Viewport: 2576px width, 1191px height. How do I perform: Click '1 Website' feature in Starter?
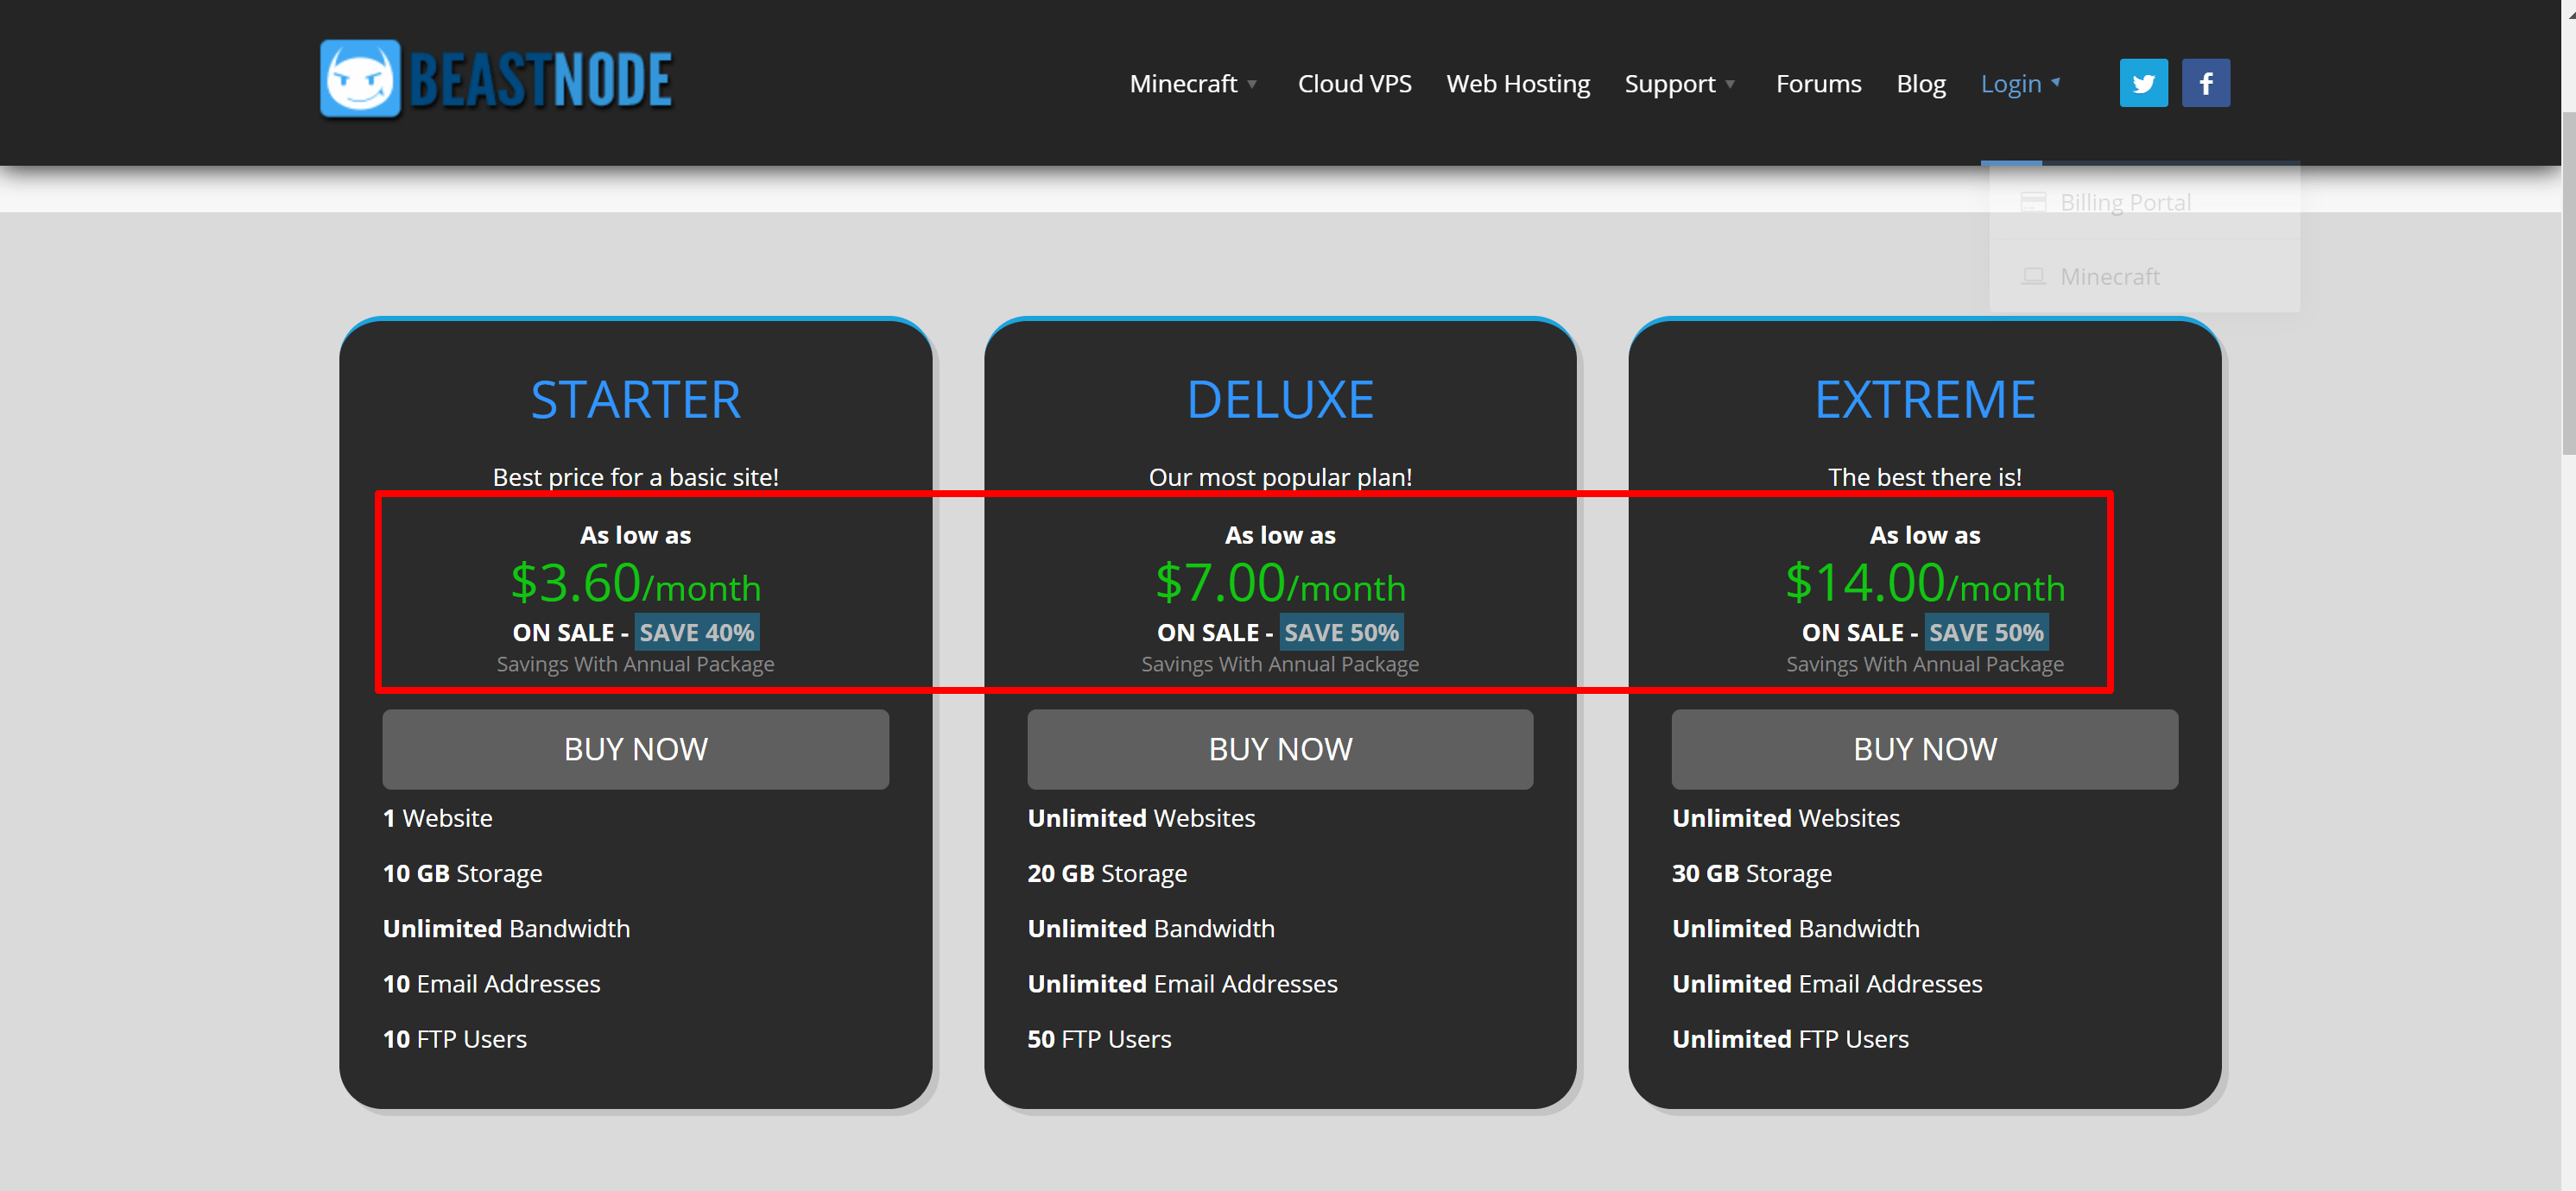(437, 817)
